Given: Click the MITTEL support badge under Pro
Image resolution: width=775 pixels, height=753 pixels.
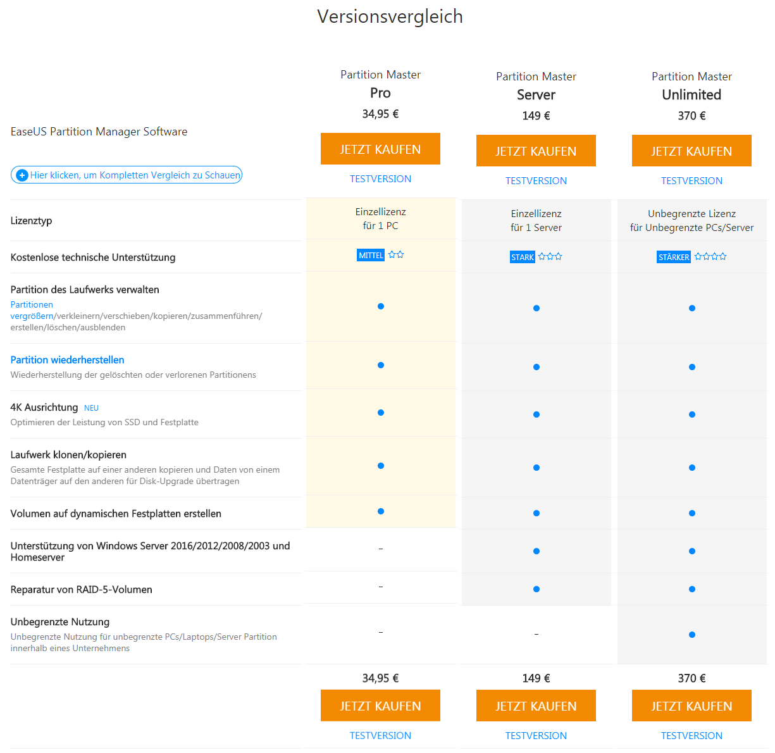Looking at the screenshot, I should coord(371,255).
